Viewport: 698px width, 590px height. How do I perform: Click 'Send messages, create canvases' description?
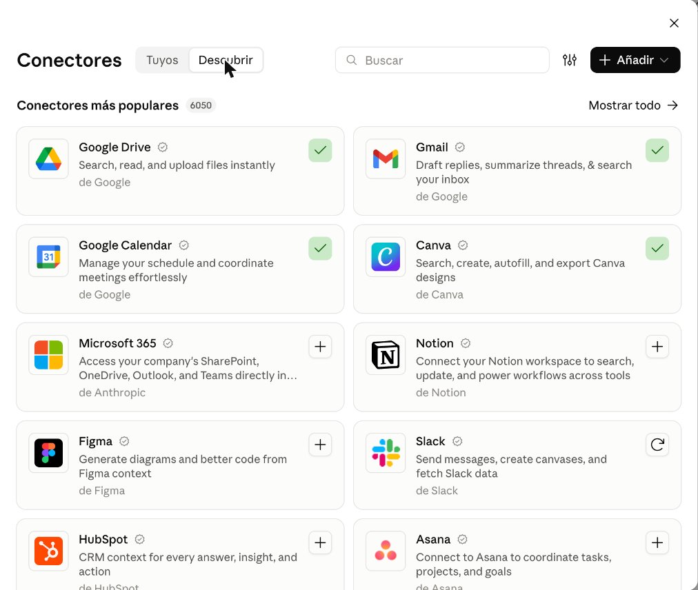tap(511, 467)
